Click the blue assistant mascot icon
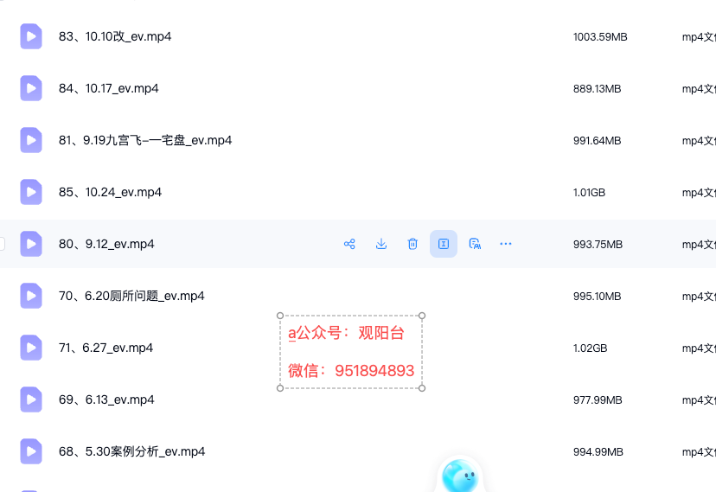The image size is (716, 492). [460, 476]
